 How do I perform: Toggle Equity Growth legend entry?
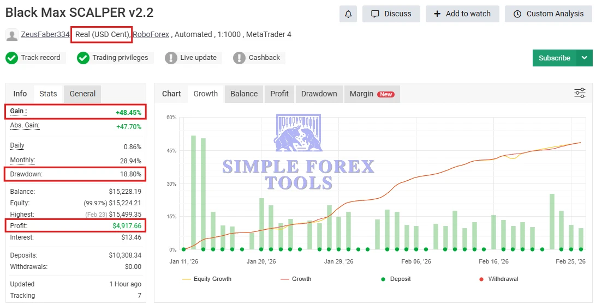pos(207,279)
